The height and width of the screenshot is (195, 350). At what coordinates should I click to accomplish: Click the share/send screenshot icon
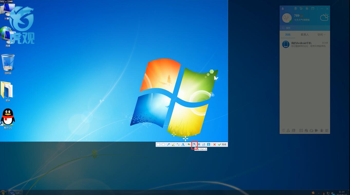coord(204,145)
